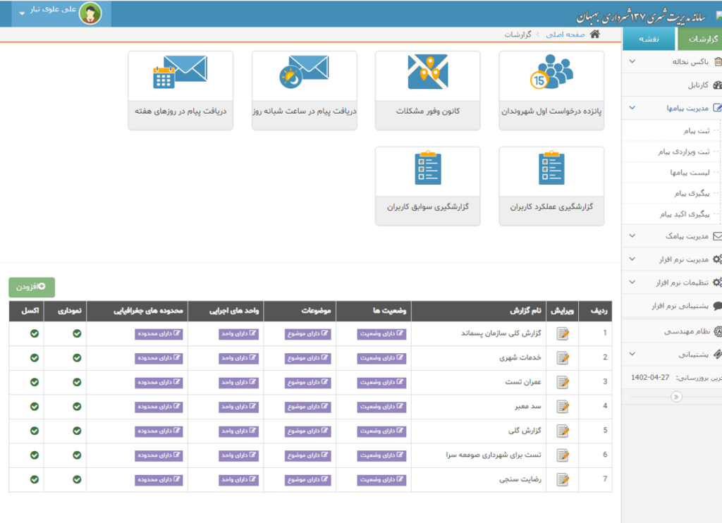Toggle Excel checkmark for گزارش کلی row 5
The image size is (722, 523).
34,431
